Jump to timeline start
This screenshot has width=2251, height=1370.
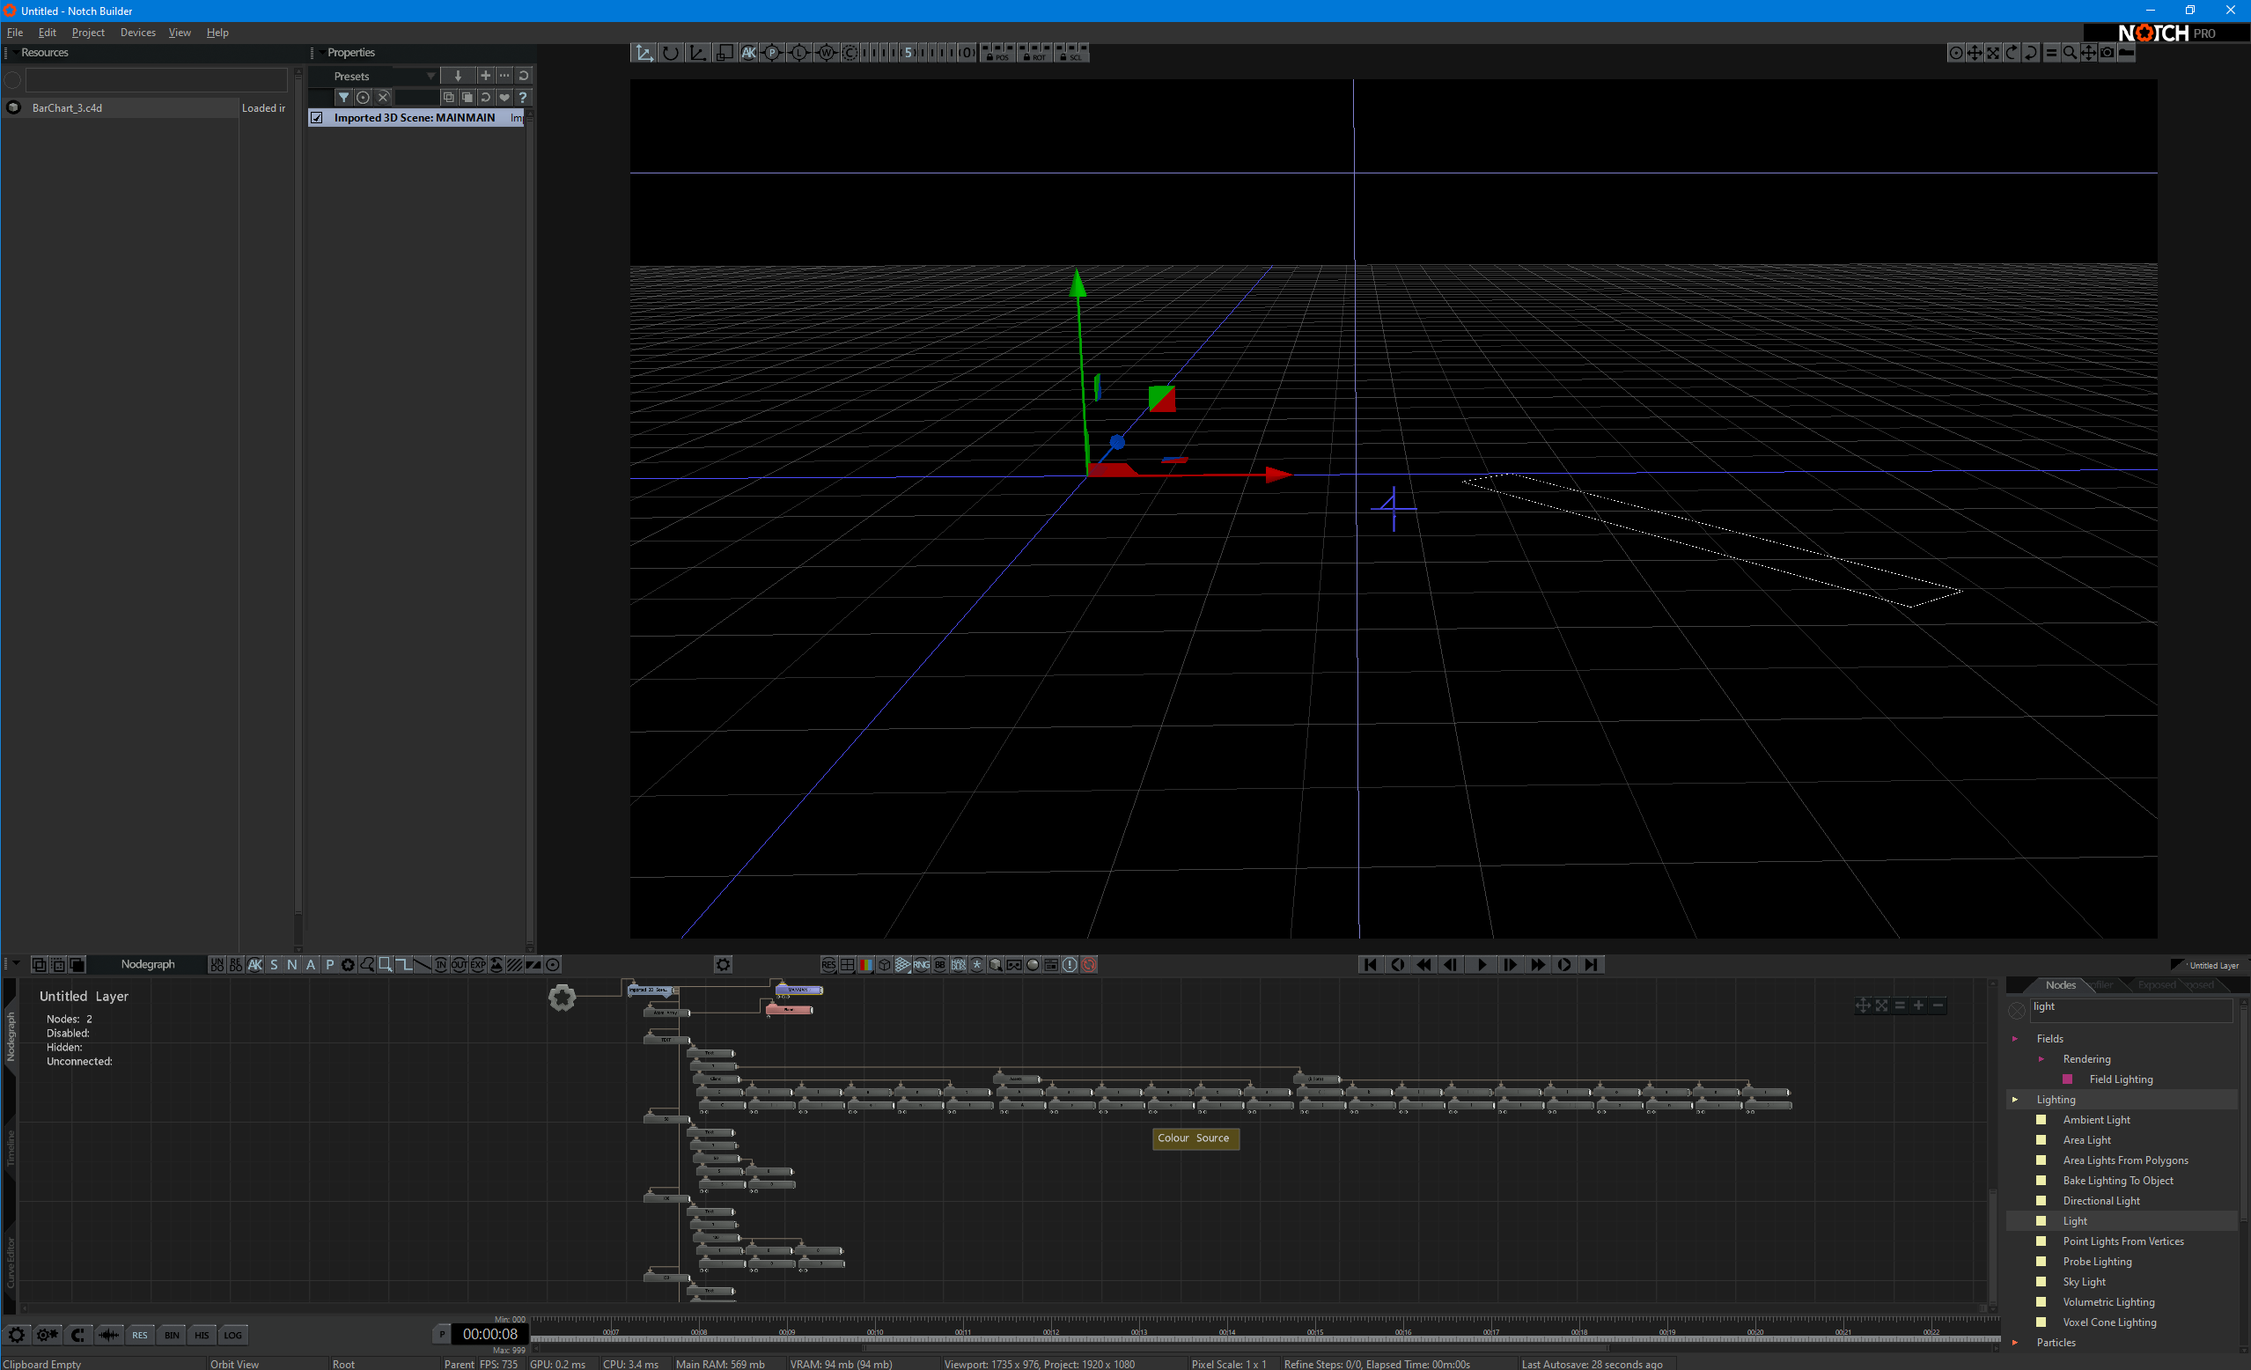pyautogui.click(x=1370, y=964)
